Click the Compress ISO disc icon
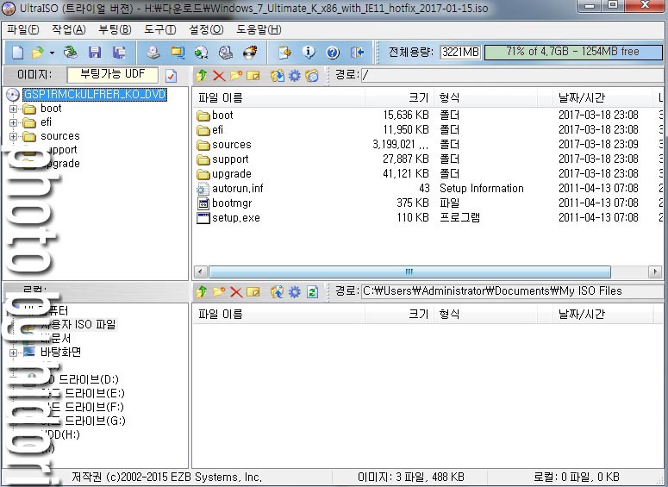 coord(201,53)
